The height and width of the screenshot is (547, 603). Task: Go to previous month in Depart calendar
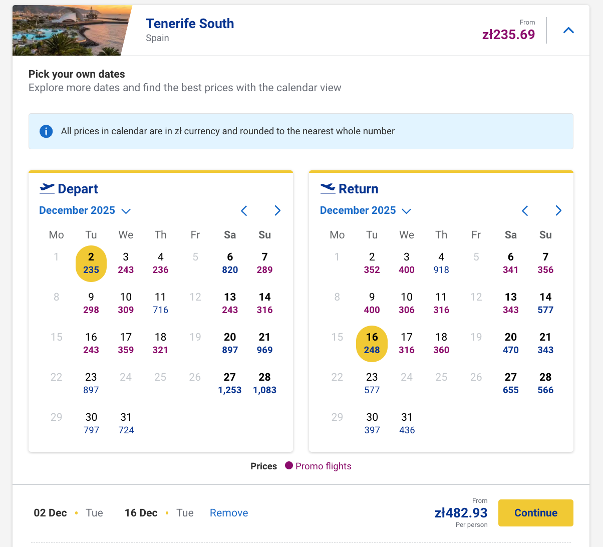point(244,211)
